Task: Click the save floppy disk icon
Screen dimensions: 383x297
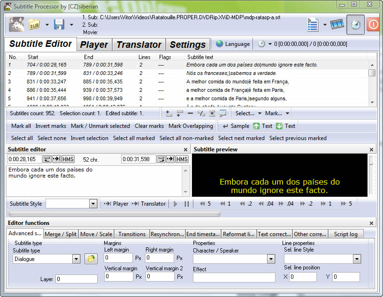Action: (x=59, y=24)
